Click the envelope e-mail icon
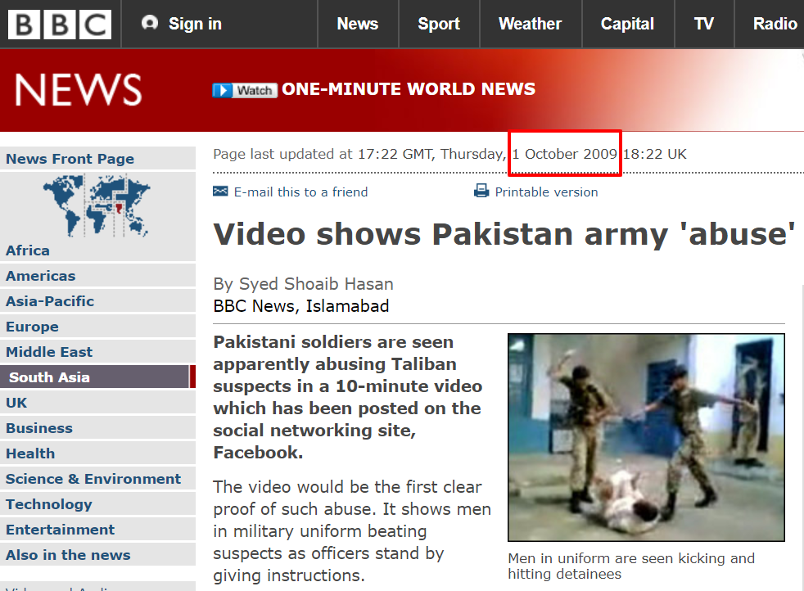The height and width of the screenshot is (591, 804). 220,192
